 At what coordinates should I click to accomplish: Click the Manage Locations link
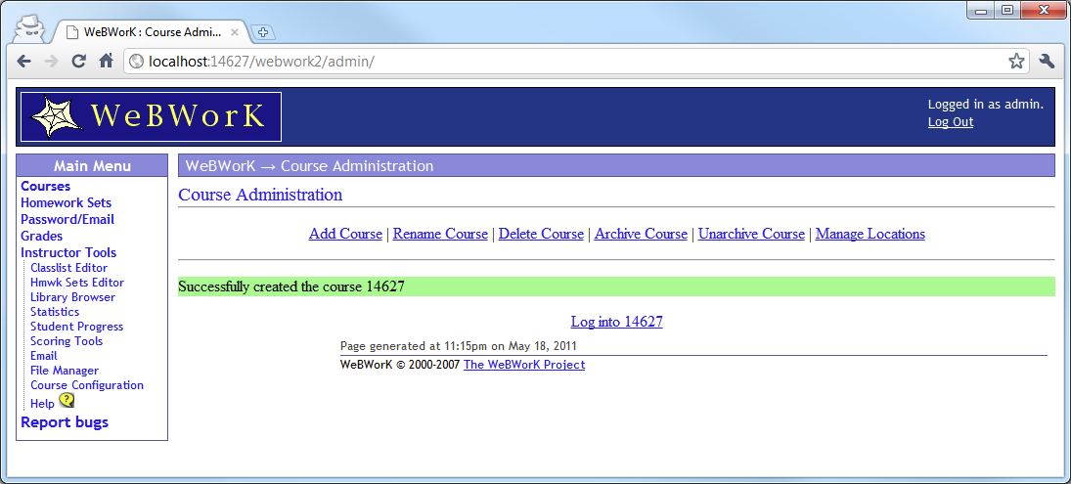(x=870, y=234)
